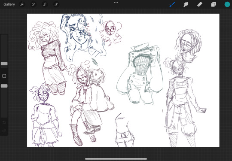
Task: Tap the three-dots menu at top center
Action: coord(116,3)
